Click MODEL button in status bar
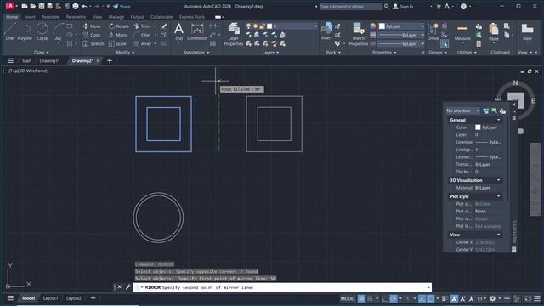 tap(348, 298)
